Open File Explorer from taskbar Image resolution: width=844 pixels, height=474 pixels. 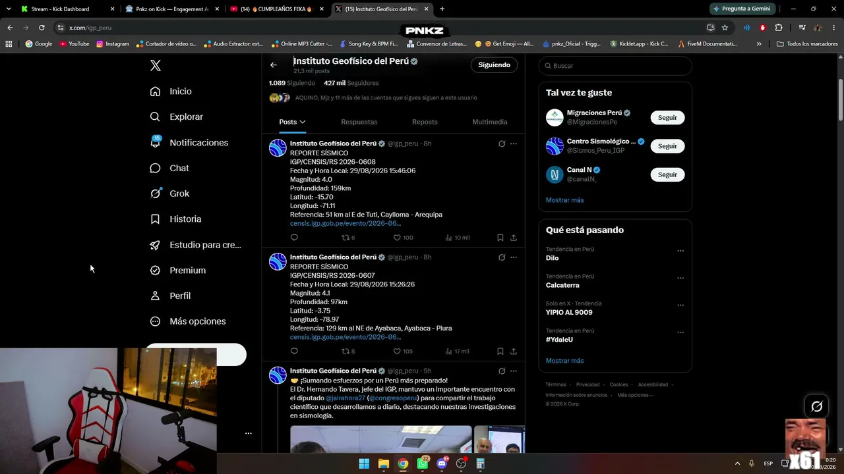(x=383, y=463)
